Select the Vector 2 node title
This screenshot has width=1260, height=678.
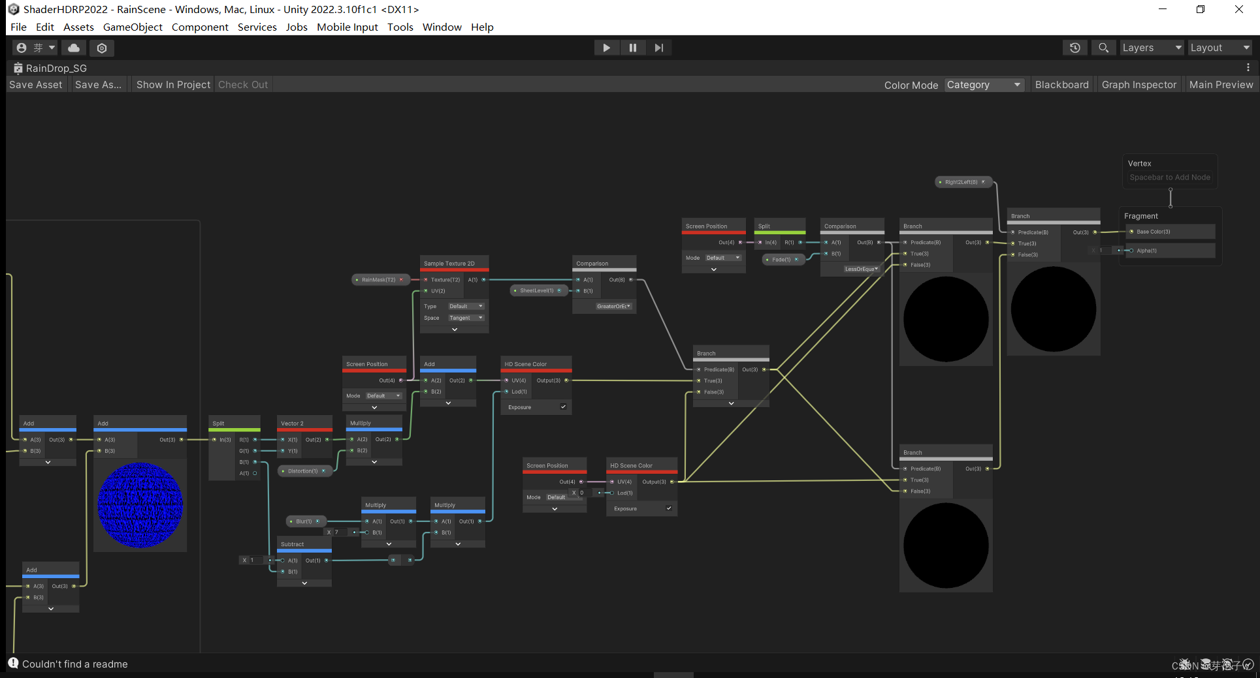pyautogui.click(x=292, y=424)
